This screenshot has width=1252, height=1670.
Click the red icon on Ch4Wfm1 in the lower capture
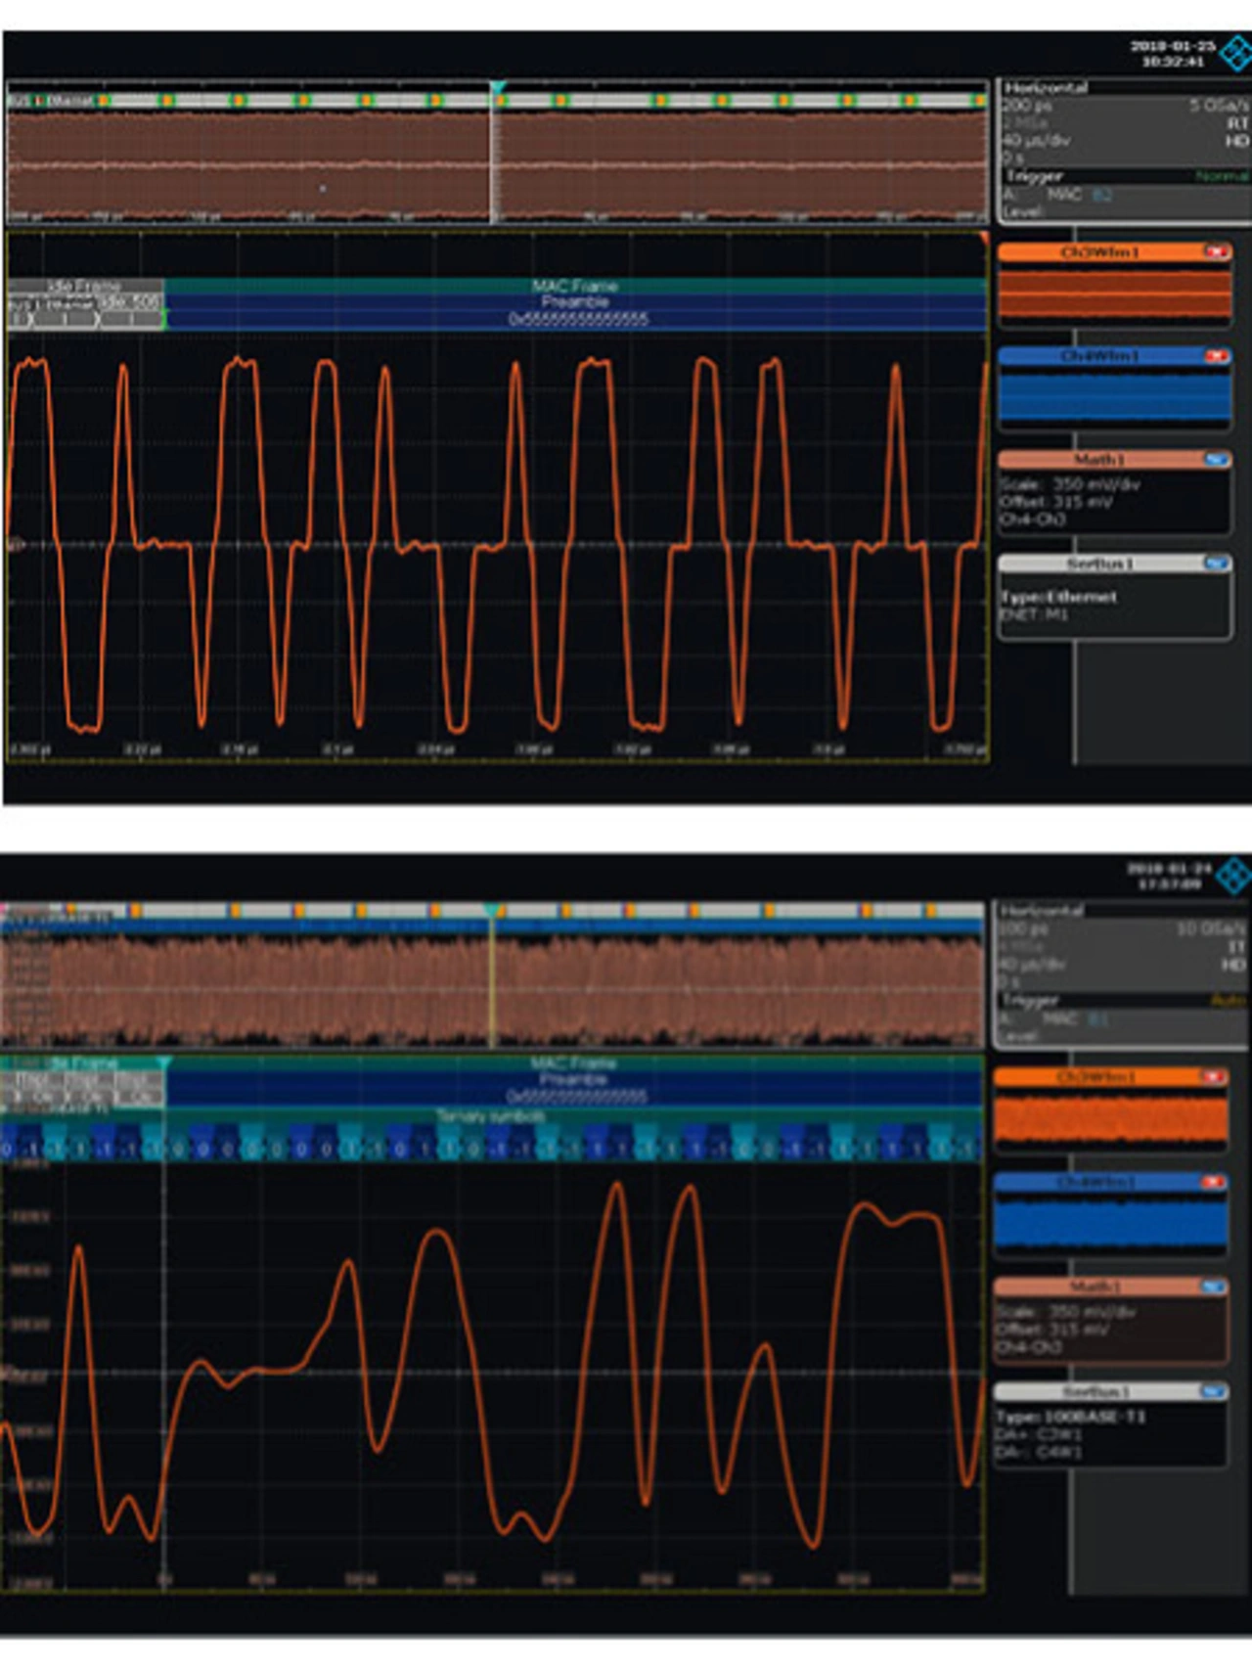pos(1214,1182)
